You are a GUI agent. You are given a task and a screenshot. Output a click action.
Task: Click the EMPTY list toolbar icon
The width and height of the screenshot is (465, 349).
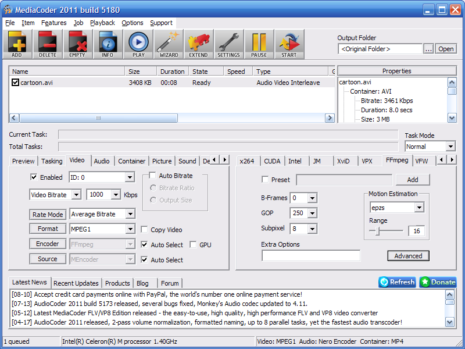tap(77, 44)
